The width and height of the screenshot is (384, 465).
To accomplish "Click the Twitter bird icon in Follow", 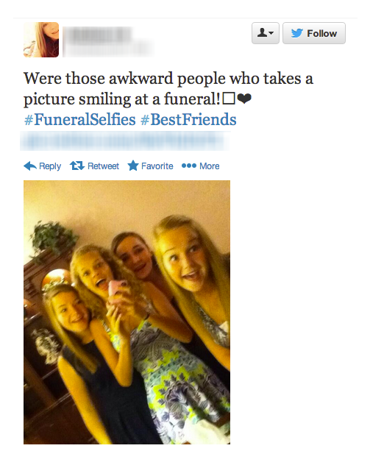I will (296, 33).
